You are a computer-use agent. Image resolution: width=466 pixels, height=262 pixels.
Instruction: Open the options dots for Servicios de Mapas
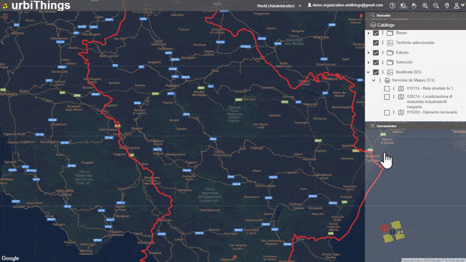coord(380,80)
